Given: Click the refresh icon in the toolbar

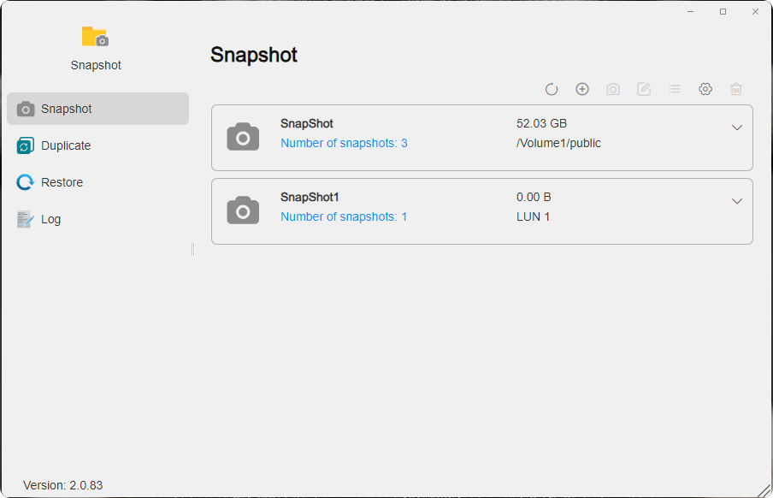Looking at the screenshot, I should [x=552, y=88].
